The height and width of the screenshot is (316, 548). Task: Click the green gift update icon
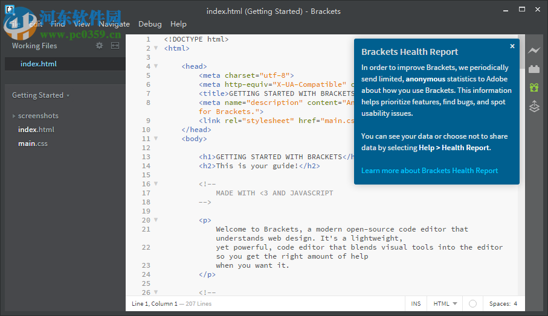(x=533, y=88)
